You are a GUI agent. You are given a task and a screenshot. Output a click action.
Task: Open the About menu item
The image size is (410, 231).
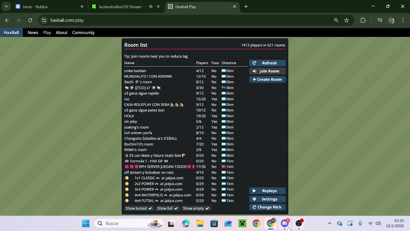(x=61, y=32)
